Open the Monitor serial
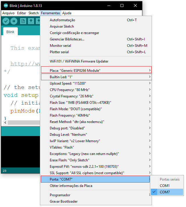This screenshot has width=186, height=207. [96, 46]
